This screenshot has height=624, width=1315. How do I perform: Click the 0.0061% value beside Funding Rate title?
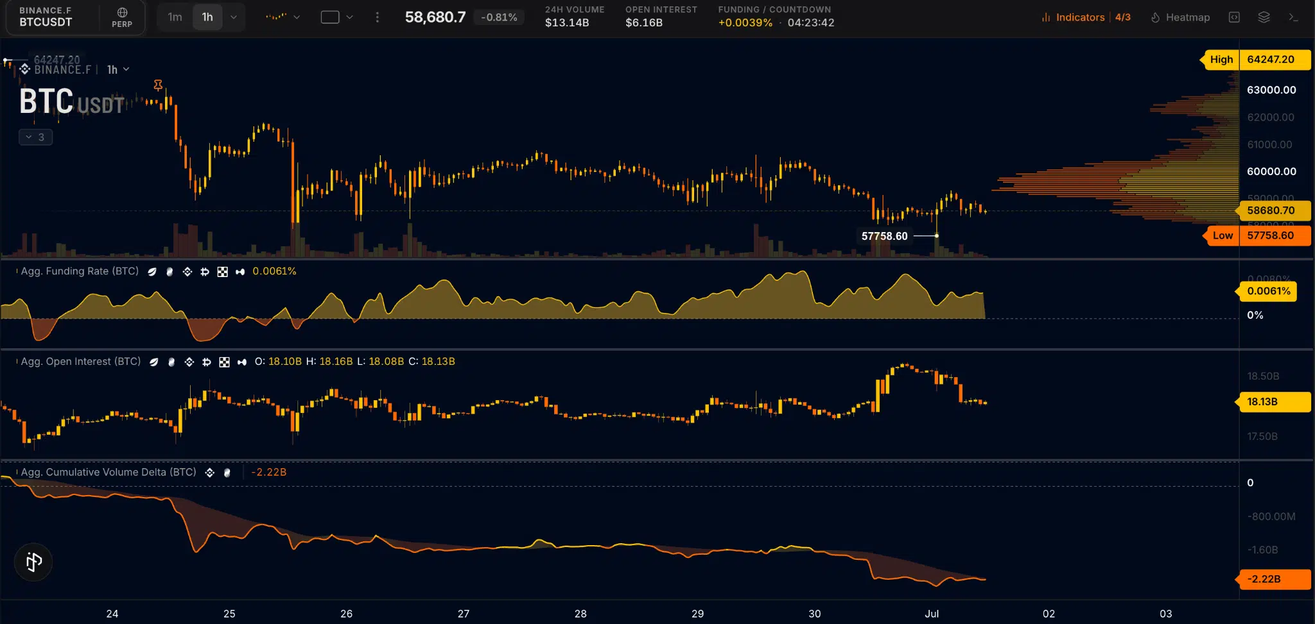[274, 271]
